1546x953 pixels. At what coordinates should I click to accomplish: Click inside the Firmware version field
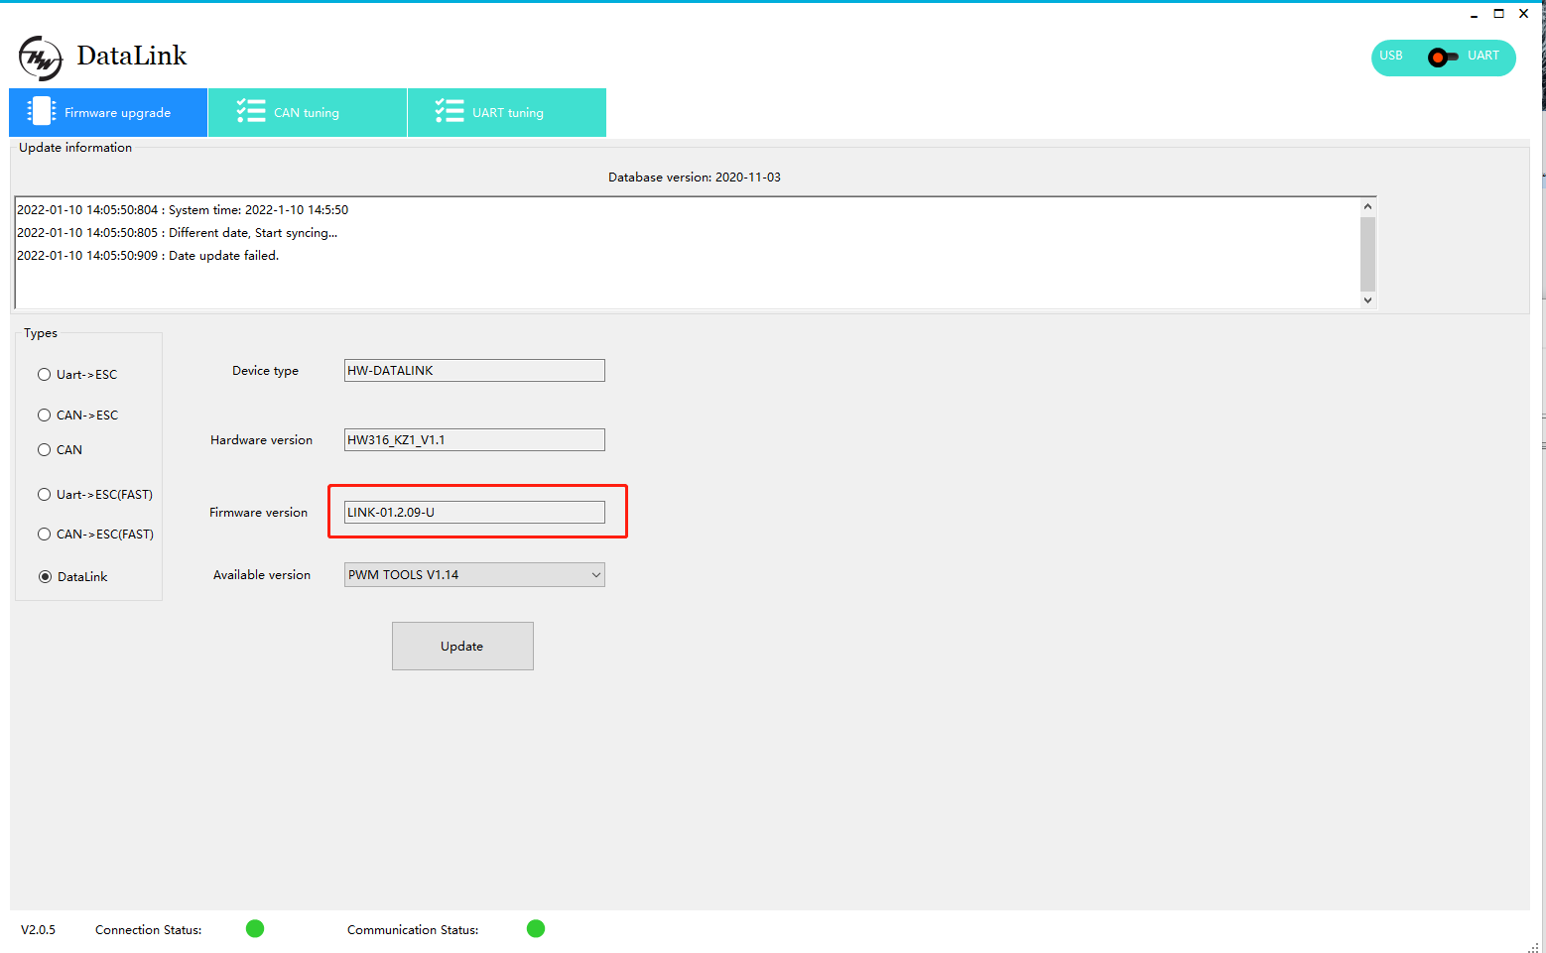[474, 512]
